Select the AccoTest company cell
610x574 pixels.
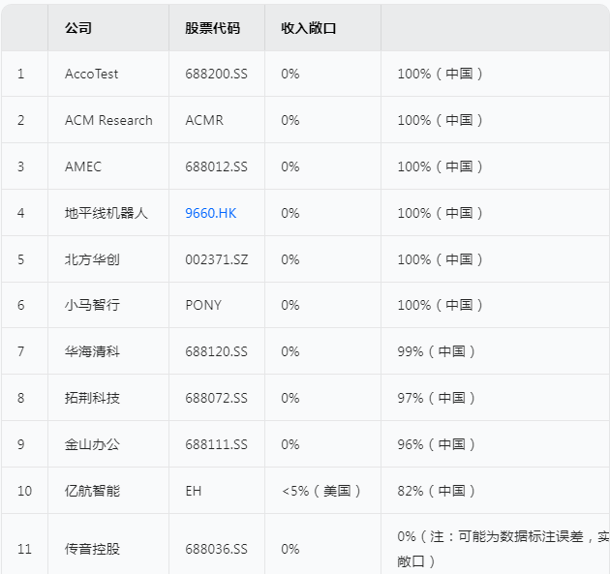pyautogui.click(x=92, y=74)
